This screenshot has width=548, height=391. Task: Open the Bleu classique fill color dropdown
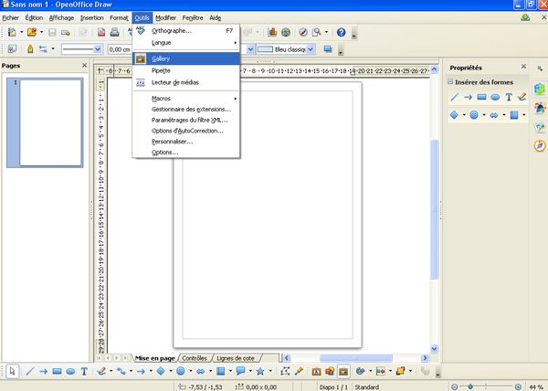tap(311, 49)
